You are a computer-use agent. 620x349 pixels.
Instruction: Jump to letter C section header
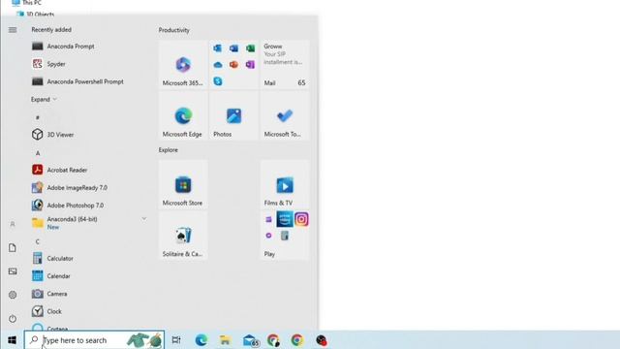point(38,241)
